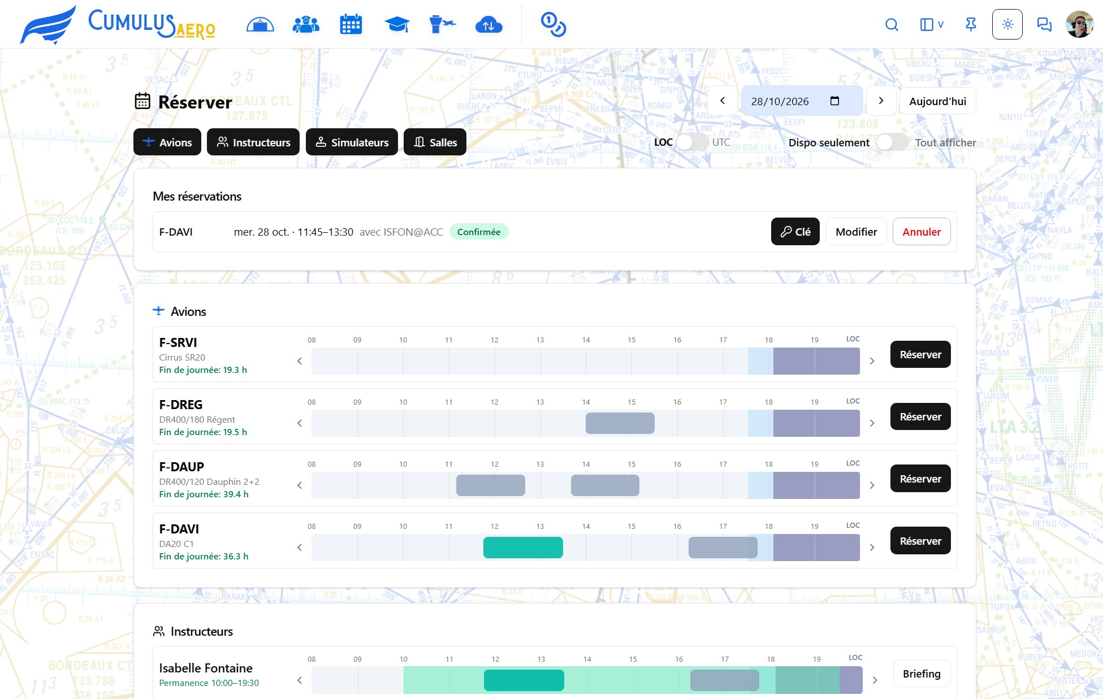This screenshot has width=1103, height=699.
Task: Click the Cumulus Aero logo
Action: pos(118,24)
